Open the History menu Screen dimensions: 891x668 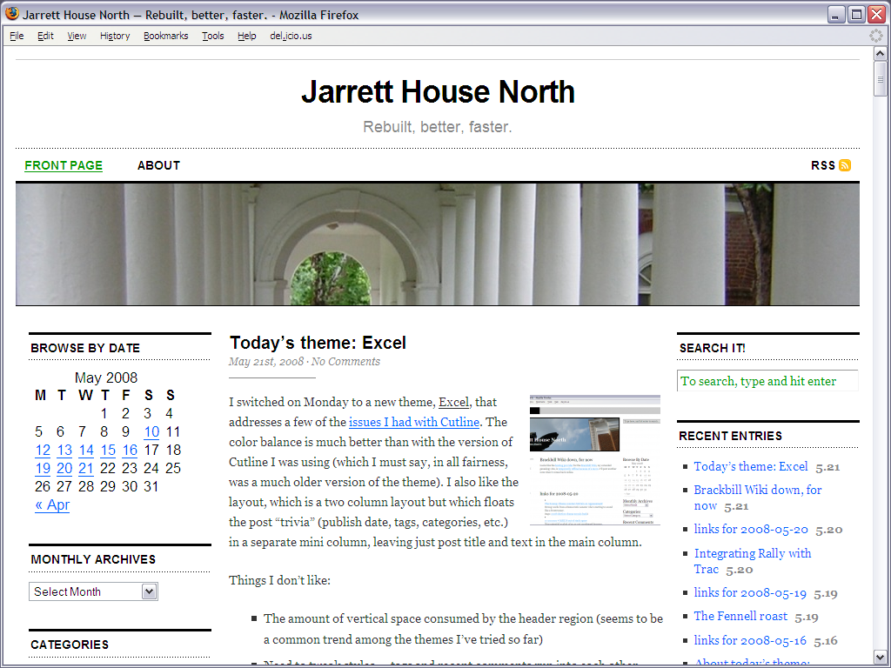(x=115, y=36)
